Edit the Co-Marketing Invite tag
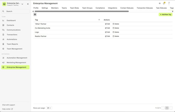This screenshot has width=175, height=112. tap(107, 28)
